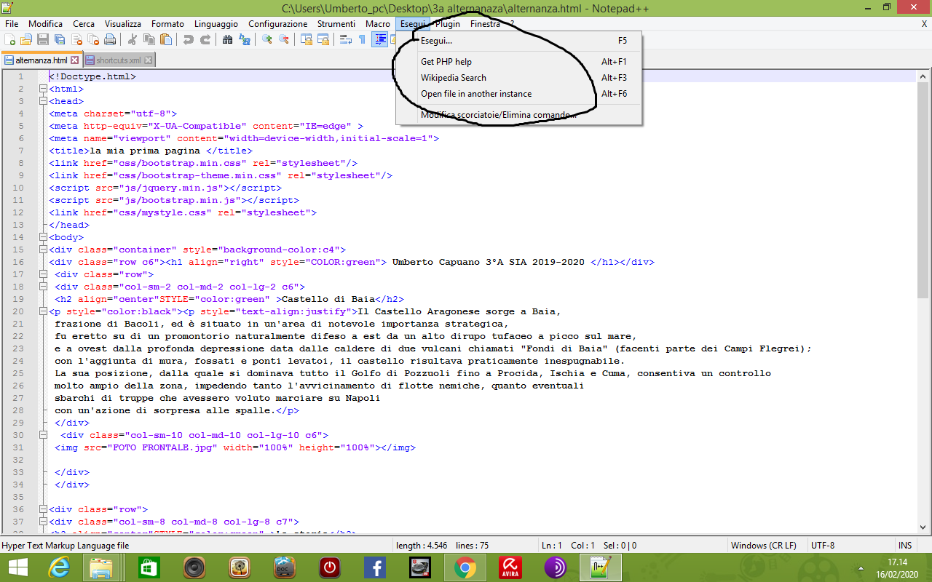Click the synchronize horizontal scrolling icon
The image size is (932, 582).
[x=323, y=39]
